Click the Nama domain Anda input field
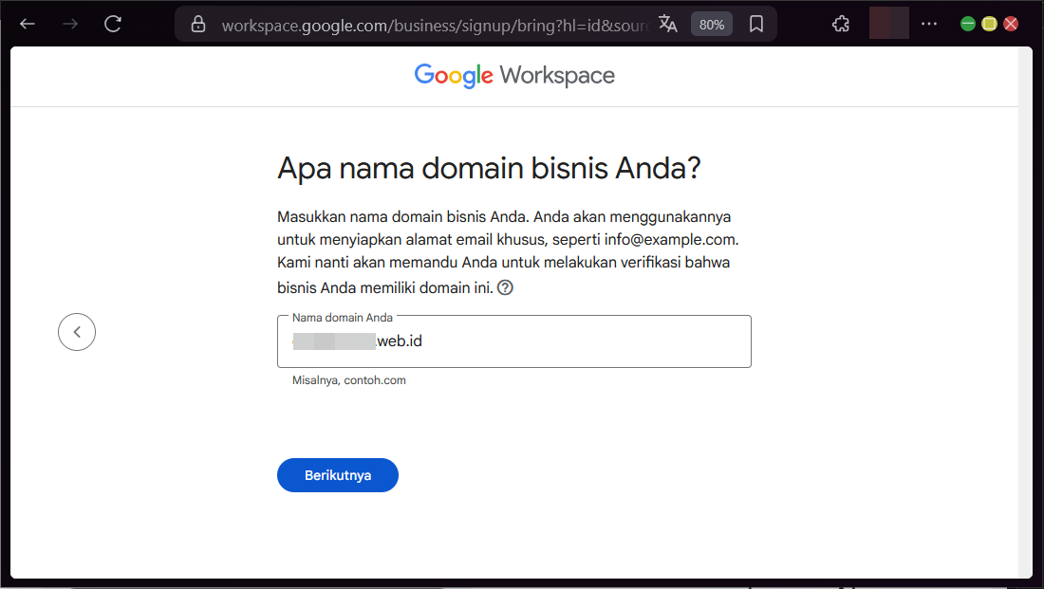Viewport: 1044px width, 589px height. [x=514, y=341]
